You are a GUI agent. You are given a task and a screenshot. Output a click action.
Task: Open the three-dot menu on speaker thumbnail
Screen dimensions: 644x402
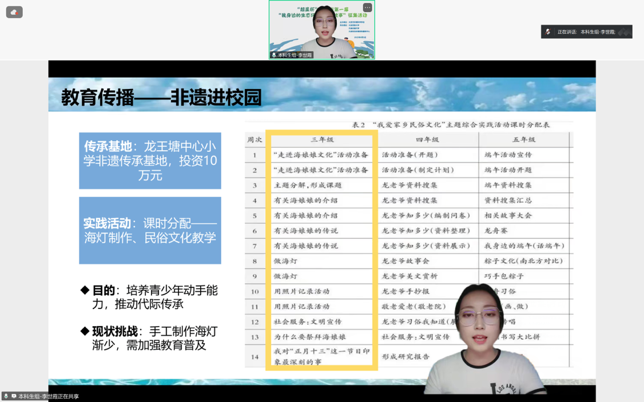pyautogui.click(x=367, y=7)
